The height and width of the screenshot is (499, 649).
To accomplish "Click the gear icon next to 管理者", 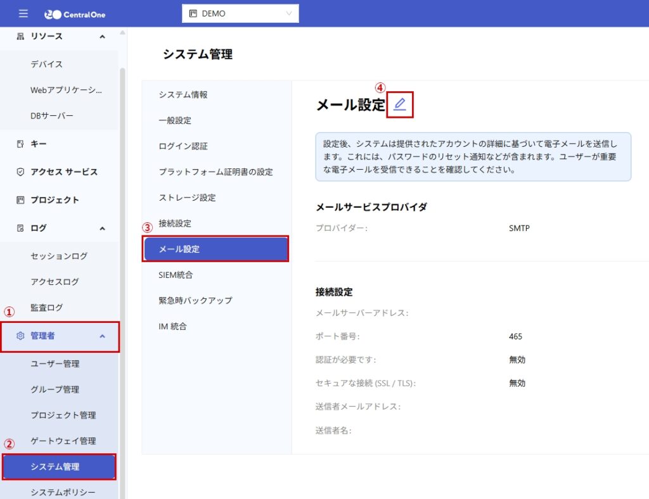I will coord(20,336).
